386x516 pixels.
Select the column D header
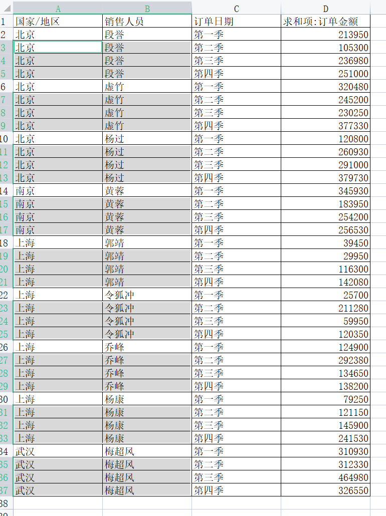[325, 9]
